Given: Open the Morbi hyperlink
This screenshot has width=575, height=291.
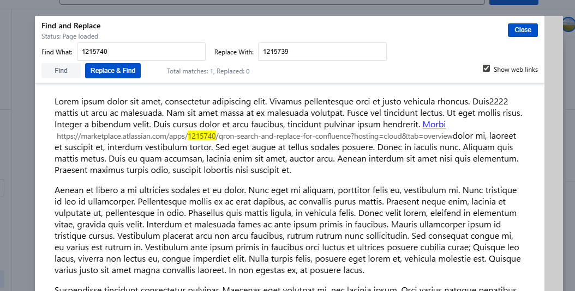Looking at the screenshot, I should (434, 125).
